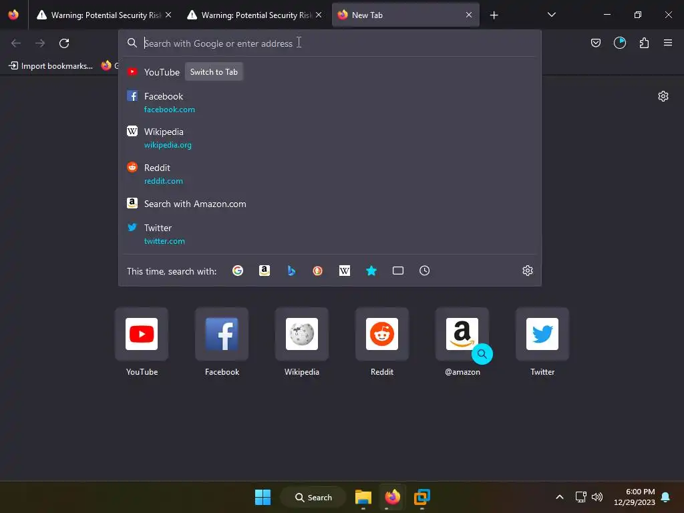This screenshot has height=513, width=684.
Task: Open Windows Start menu
Action: click(263, 497)
